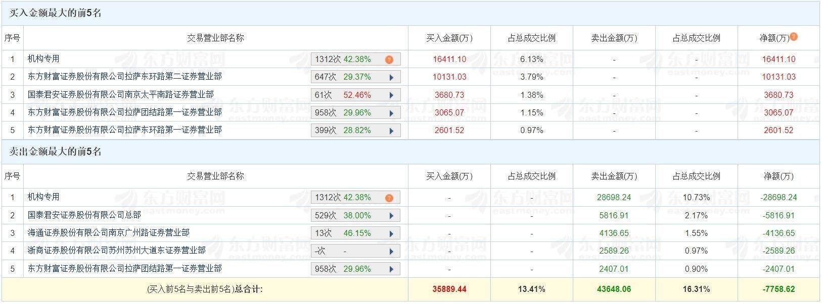Expand details for 拉萨东环路第二证券营业部 via its arrow
This screenshot has height=304, width=822.
[x=391, y=77]
